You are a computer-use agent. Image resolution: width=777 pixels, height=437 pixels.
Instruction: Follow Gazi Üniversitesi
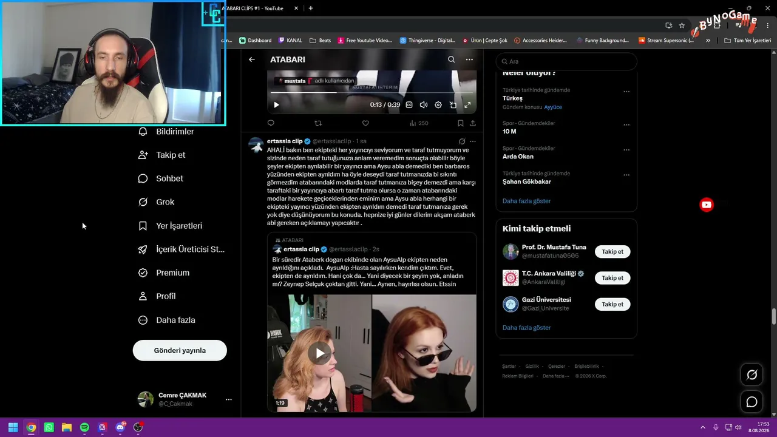click(x=612, y=304)
